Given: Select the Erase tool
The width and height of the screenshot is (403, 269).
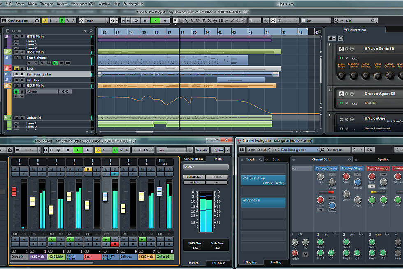Looking at the screenshot, I should [198, 21].
